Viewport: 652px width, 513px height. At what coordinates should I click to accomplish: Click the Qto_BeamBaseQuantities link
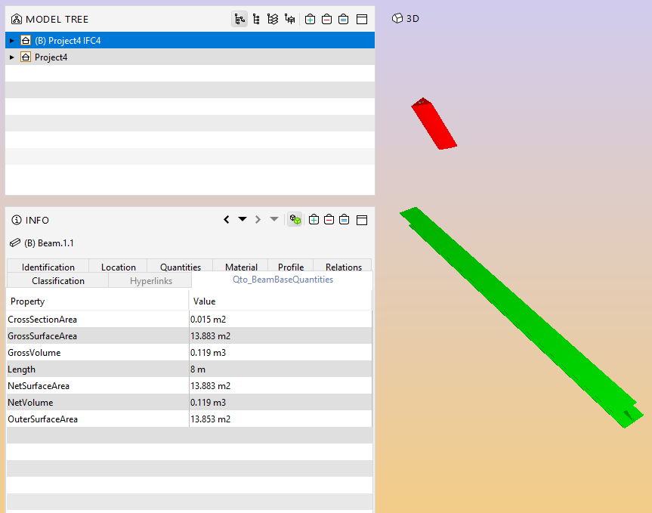click(283, 280)
